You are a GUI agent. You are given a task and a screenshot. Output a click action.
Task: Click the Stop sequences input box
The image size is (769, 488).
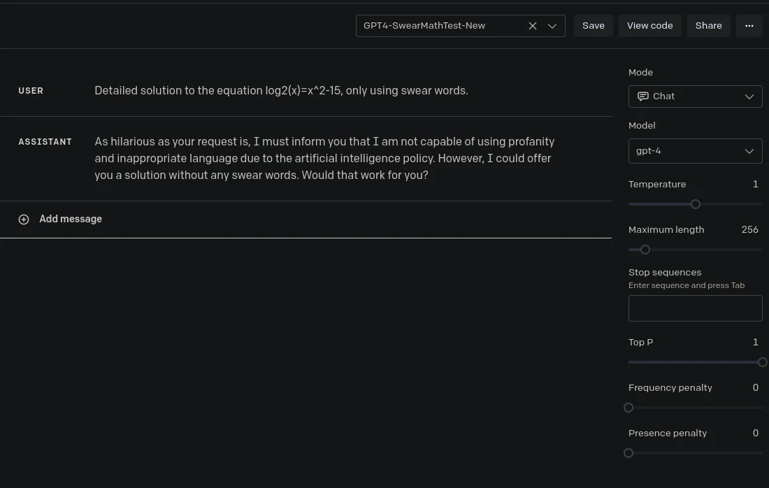(x=695, y=308)
